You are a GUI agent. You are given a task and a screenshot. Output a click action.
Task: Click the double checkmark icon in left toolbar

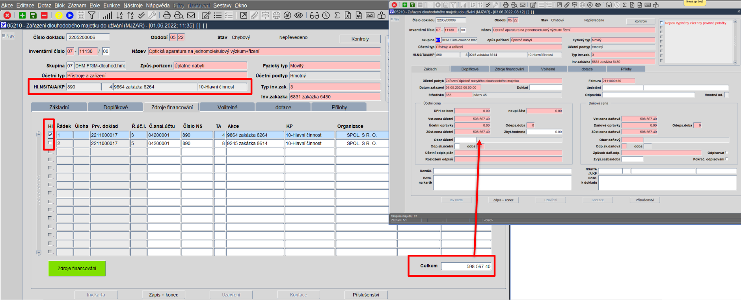(x=141, y=15)
